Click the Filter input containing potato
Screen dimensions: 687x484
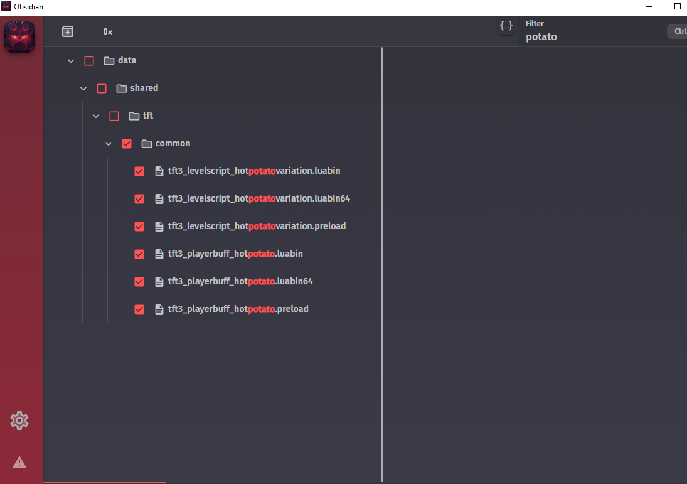pyautogui.click(x=565, y=36)
